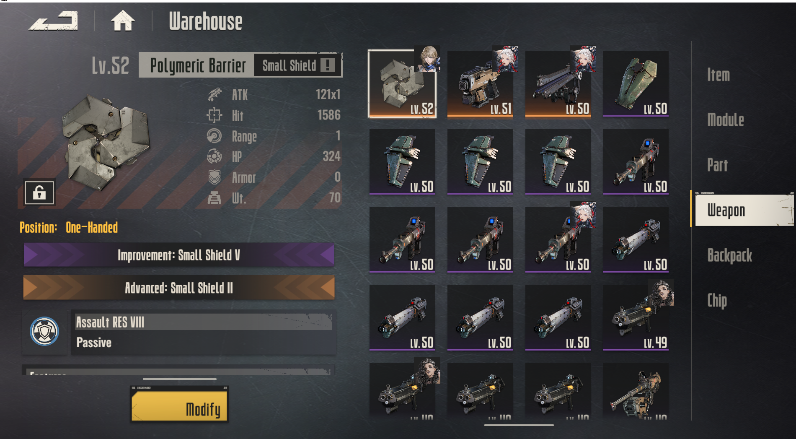The image size is (796, 439).
Task: Open the Assault RES VIII passive details
Action: click(x=204, y=333)
